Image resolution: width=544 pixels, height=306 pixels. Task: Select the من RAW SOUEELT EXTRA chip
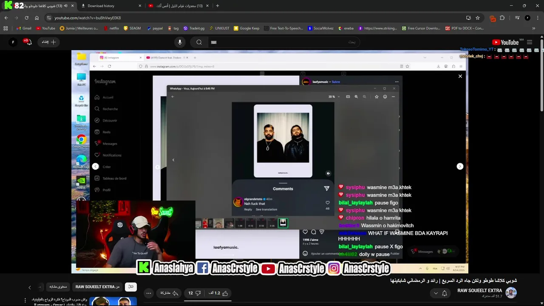97,287
